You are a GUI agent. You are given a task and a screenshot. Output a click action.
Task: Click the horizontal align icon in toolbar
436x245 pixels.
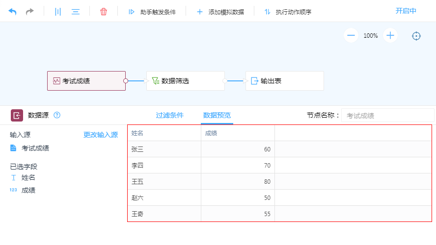(76, 11)
